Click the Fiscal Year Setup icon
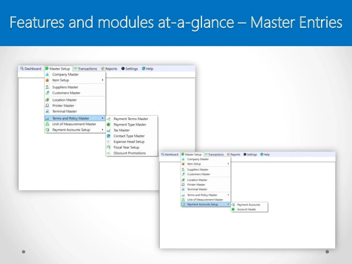 click(x=108, y=147)
